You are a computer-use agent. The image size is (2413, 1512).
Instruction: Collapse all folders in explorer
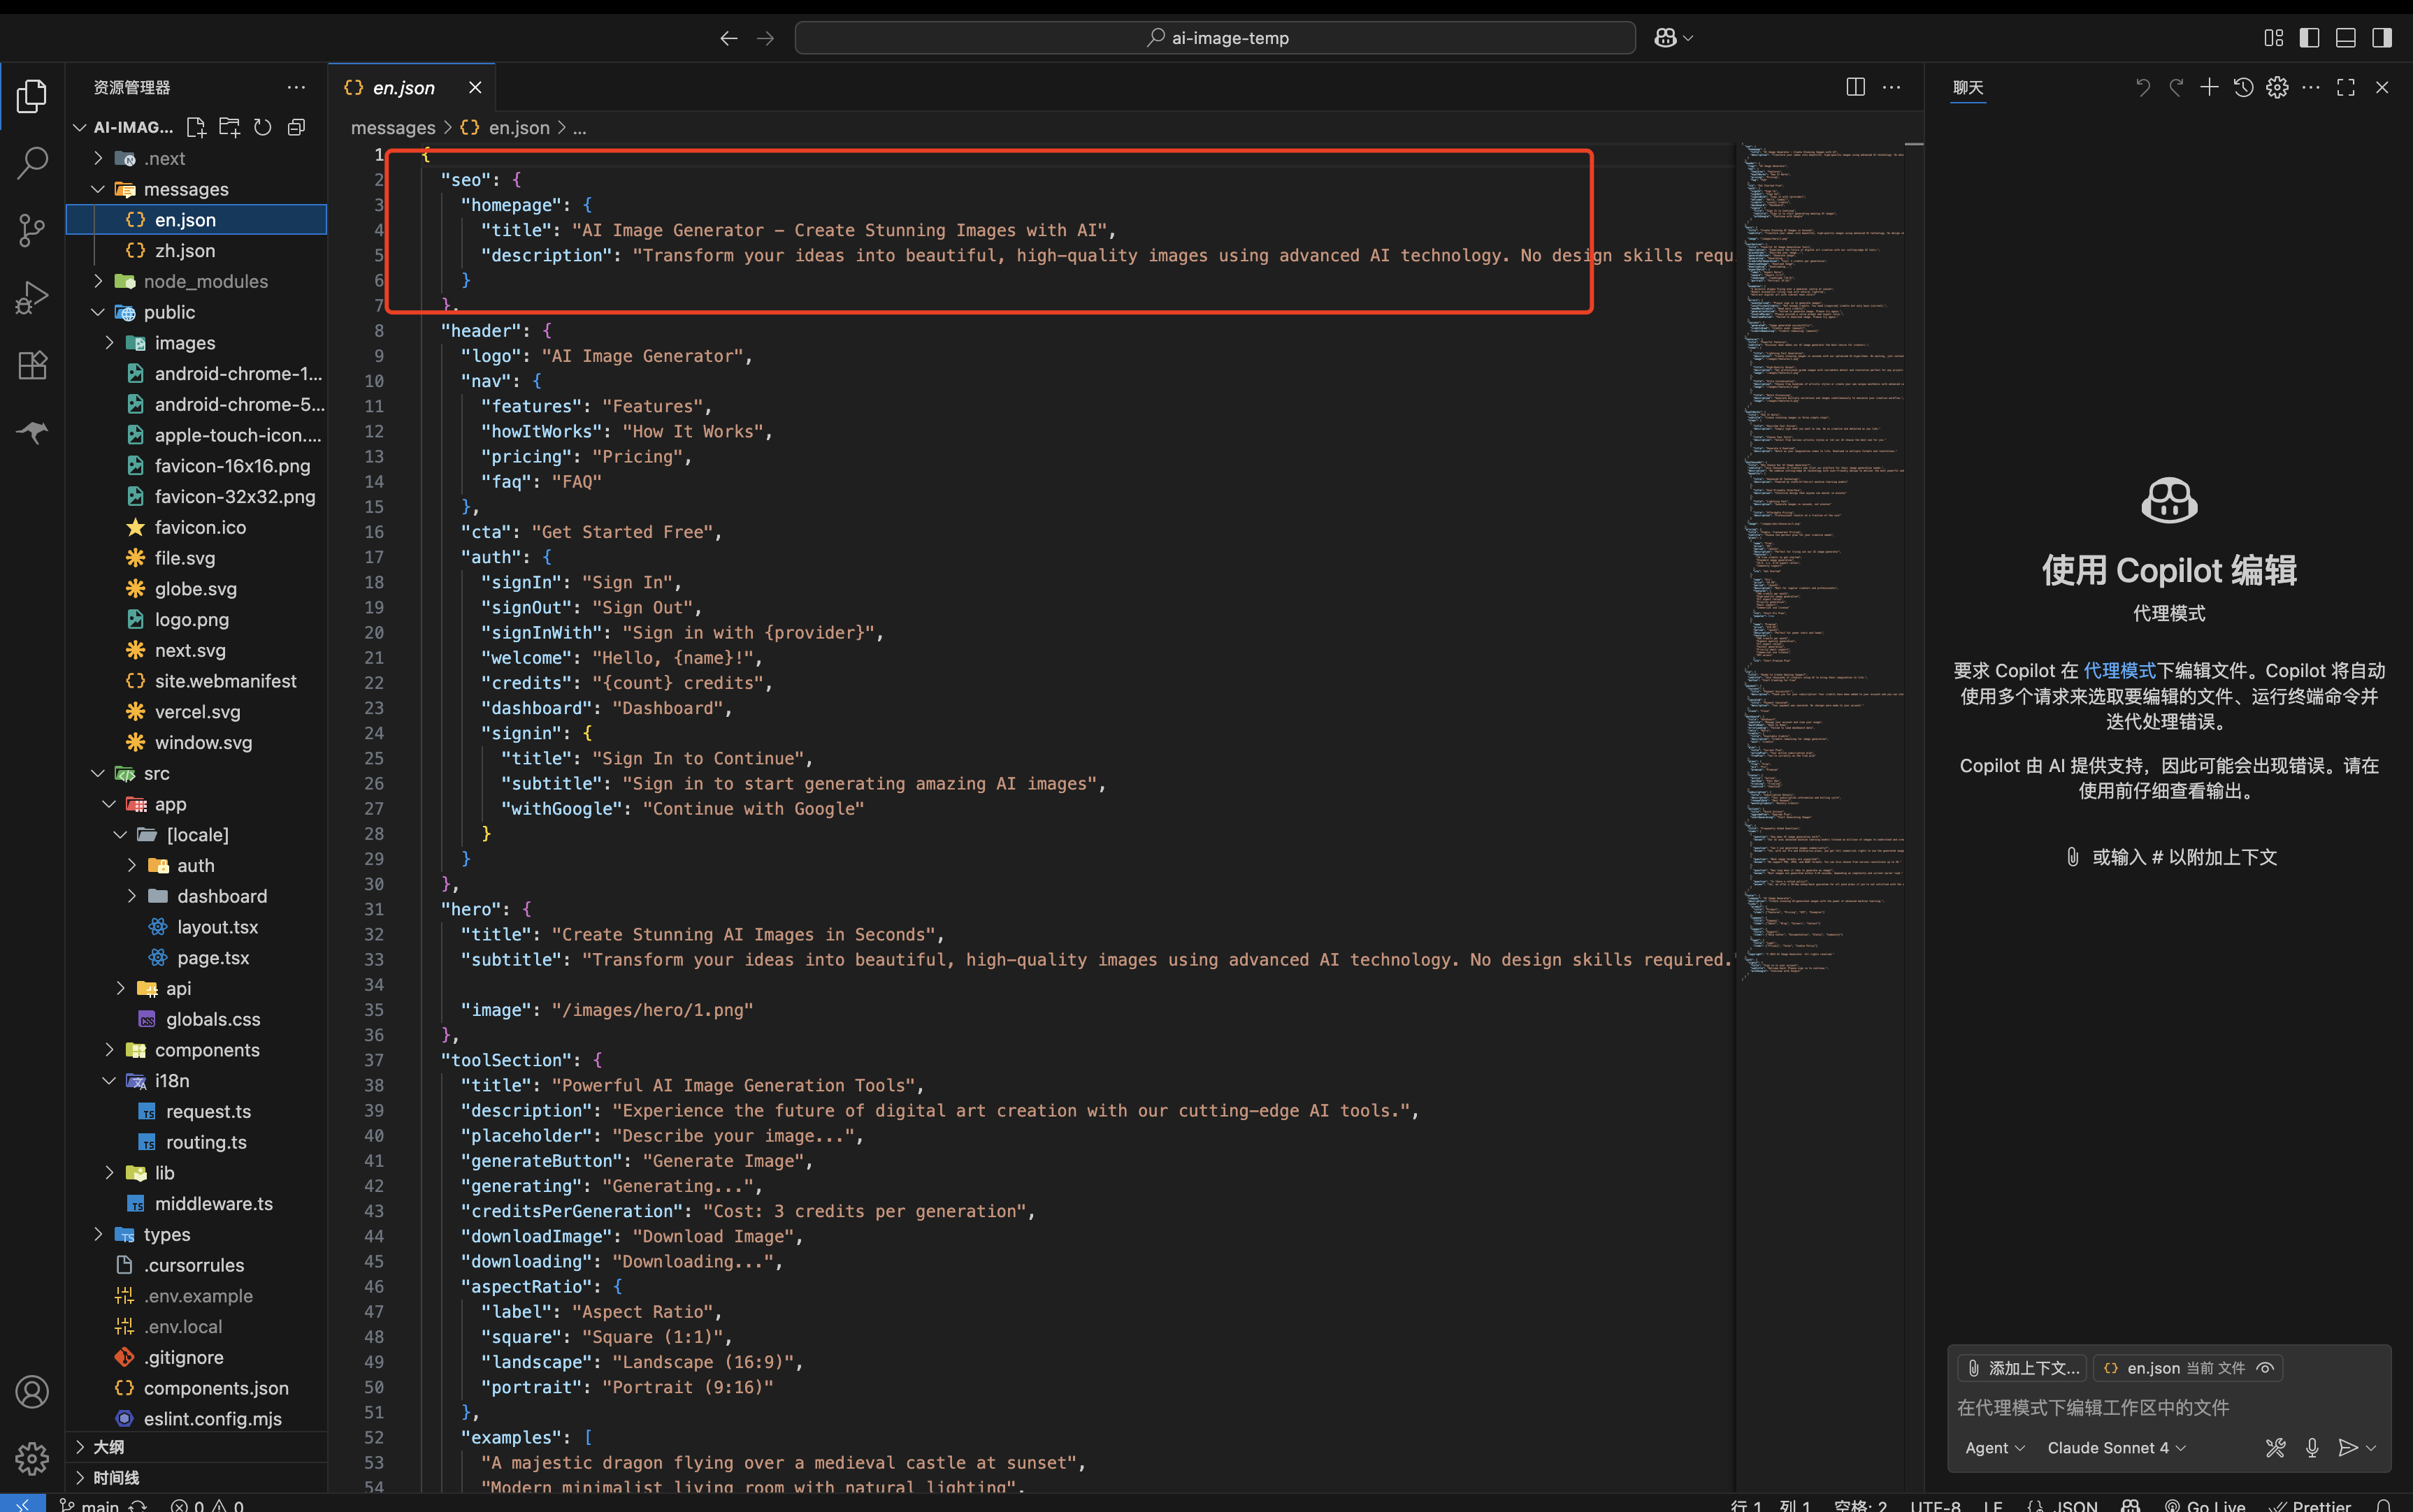click(x=296, y=127)
